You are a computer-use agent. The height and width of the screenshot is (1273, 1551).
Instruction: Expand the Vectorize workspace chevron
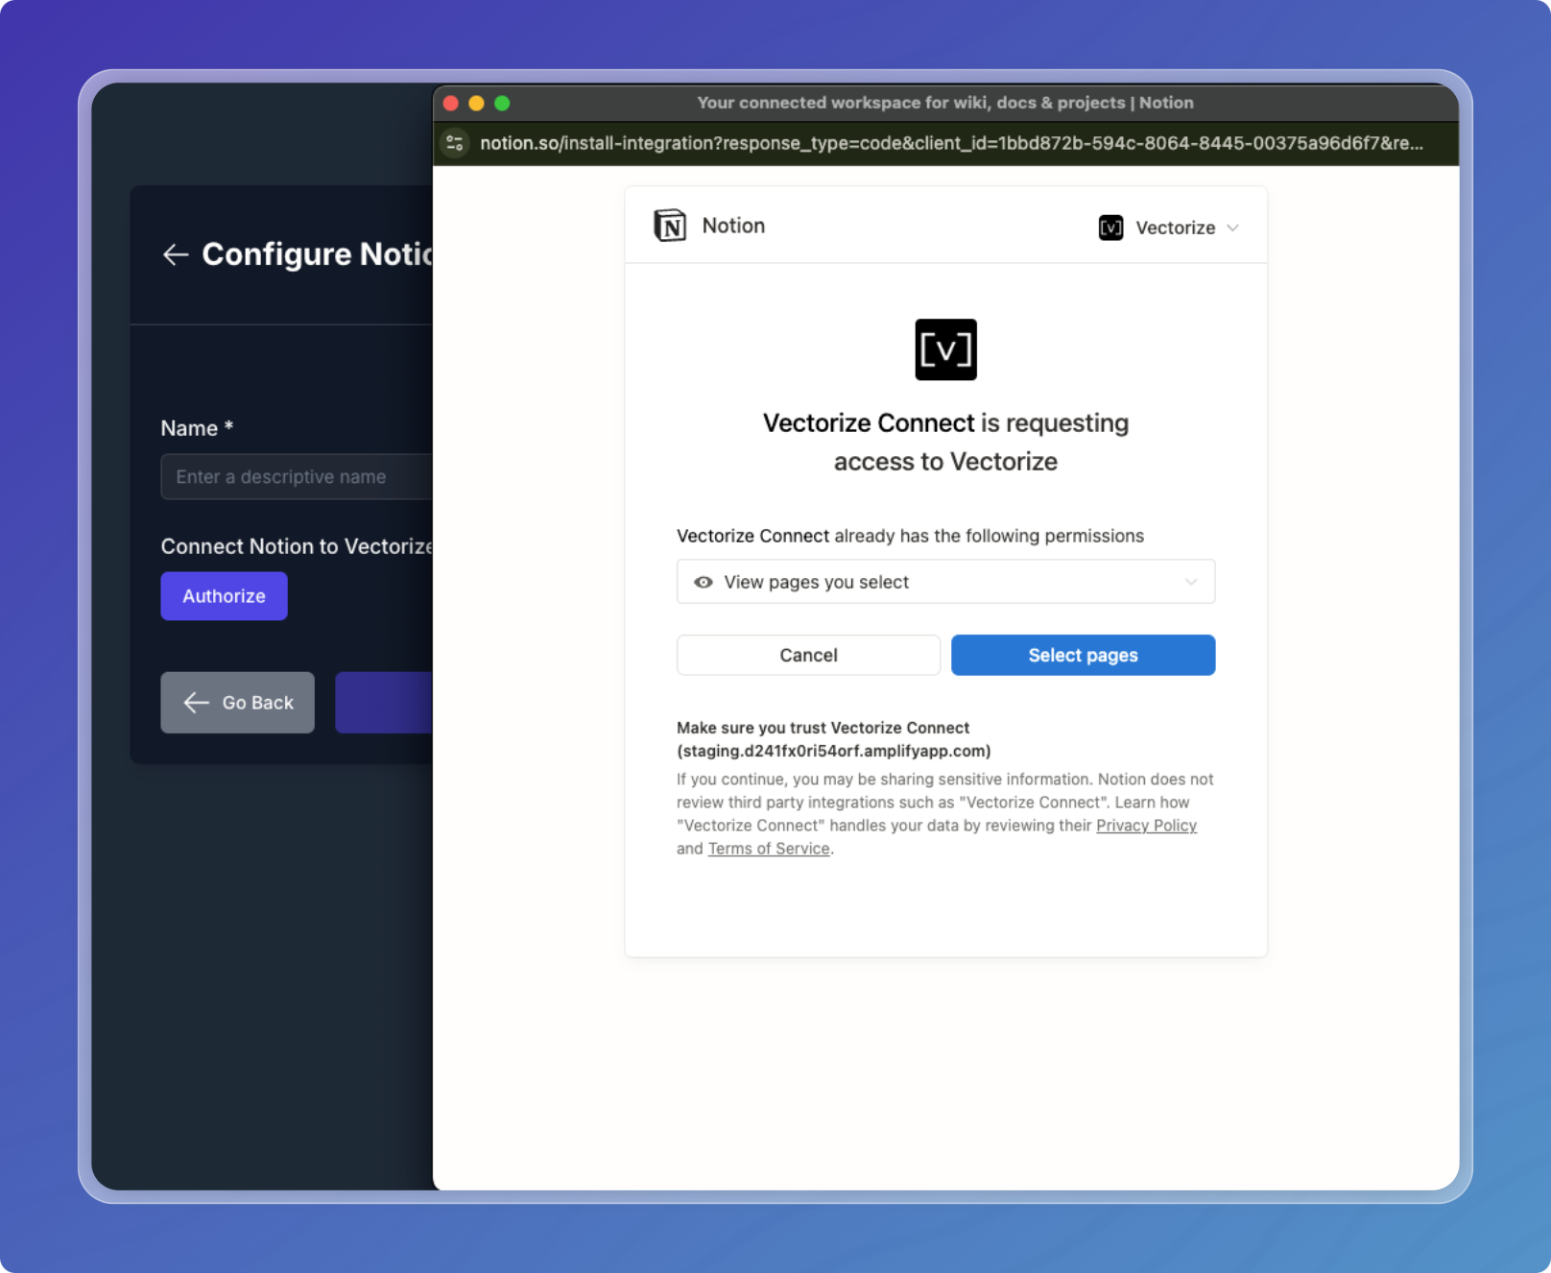pos(1233,228)
